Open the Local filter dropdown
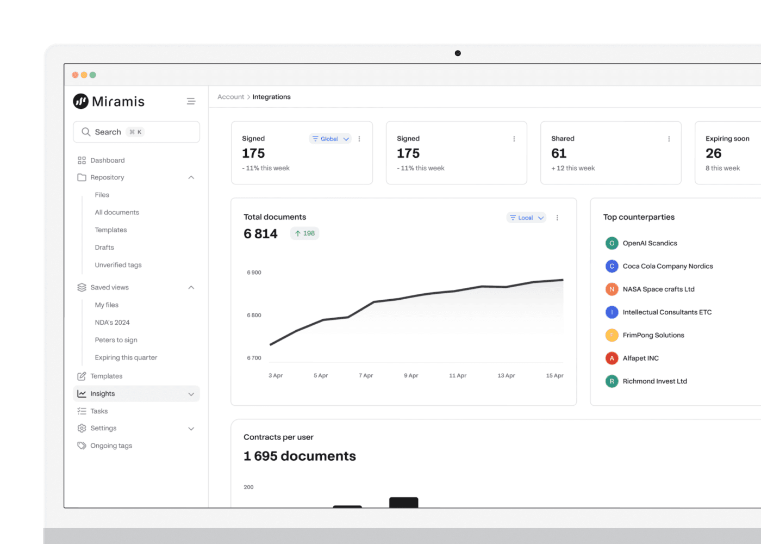761x544 pixels. (526, 218)
